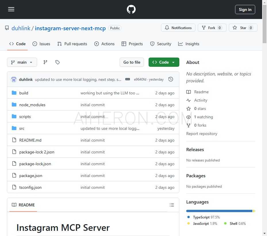
Task: Open the Releases heading link
Action: click(x=195, y=150)
